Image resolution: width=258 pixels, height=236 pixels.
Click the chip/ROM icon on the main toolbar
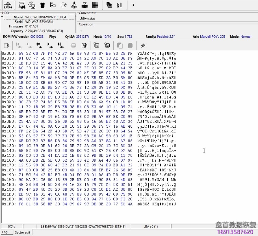click(x=43, y=5)
